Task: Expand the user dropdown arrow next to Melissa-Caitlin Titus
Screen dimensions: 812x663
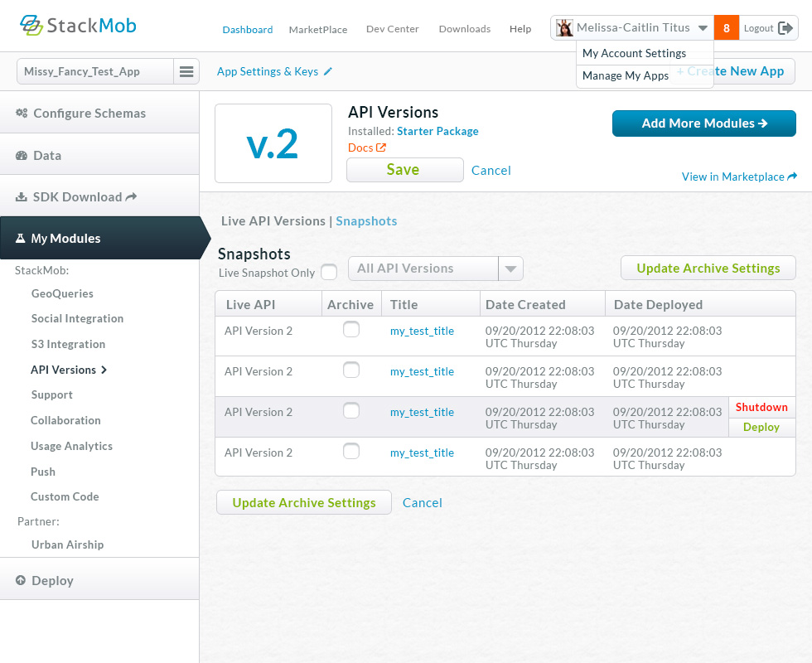Action: 703,28
